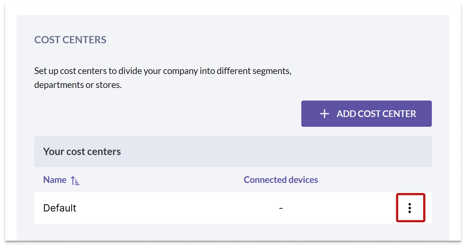Click the dash under Connected devices
The width and height of the screenshot is (466, 248).
point(281,208)
